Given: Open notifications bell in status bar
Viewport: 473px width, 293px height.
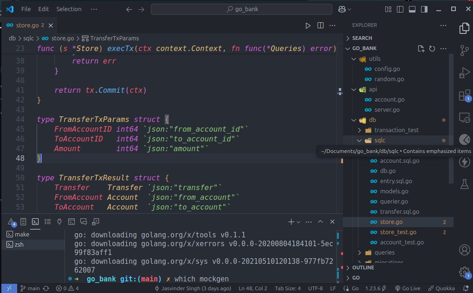Looking at the screenshot, I should click(467, 288).
